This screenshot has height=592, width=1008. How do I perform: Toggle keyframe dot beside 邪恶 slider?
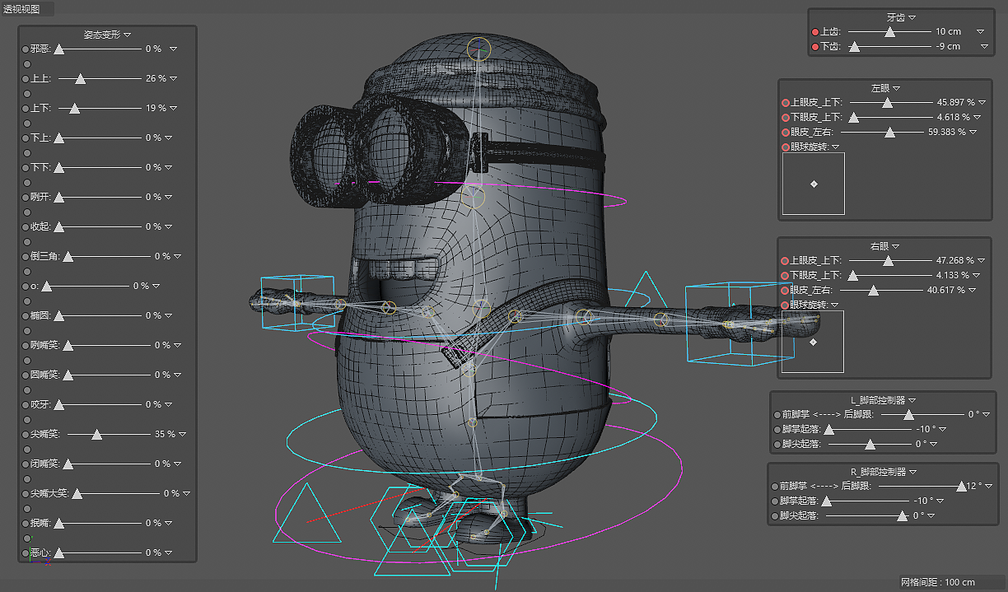click(26, 49)
